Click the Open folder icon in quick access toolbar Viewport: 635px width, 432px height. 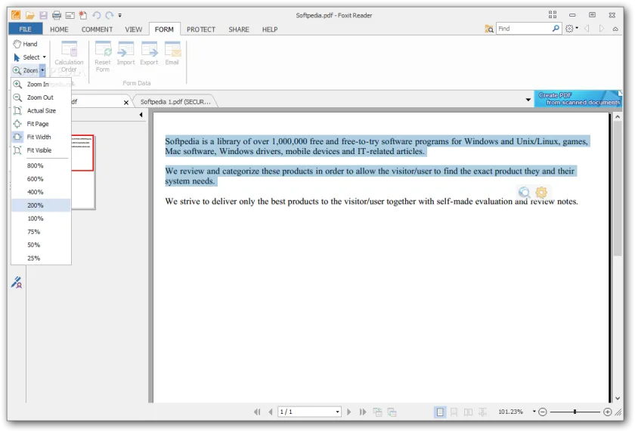click(x=29, y=15)
